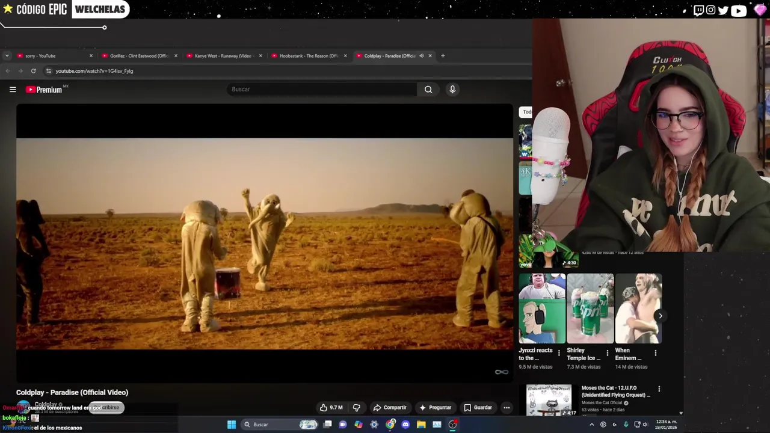
Task: Open the Settings gear on taskbar
Action: [374, 425]
